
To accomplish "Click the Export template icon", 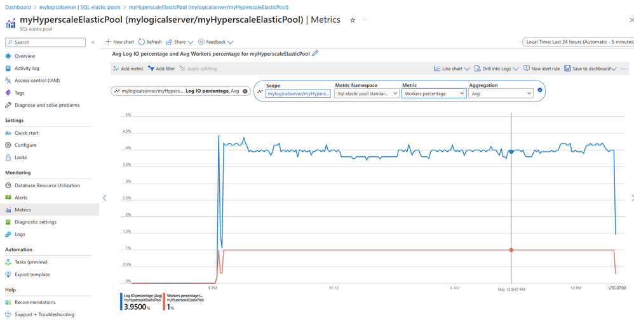I will point(8,274).
